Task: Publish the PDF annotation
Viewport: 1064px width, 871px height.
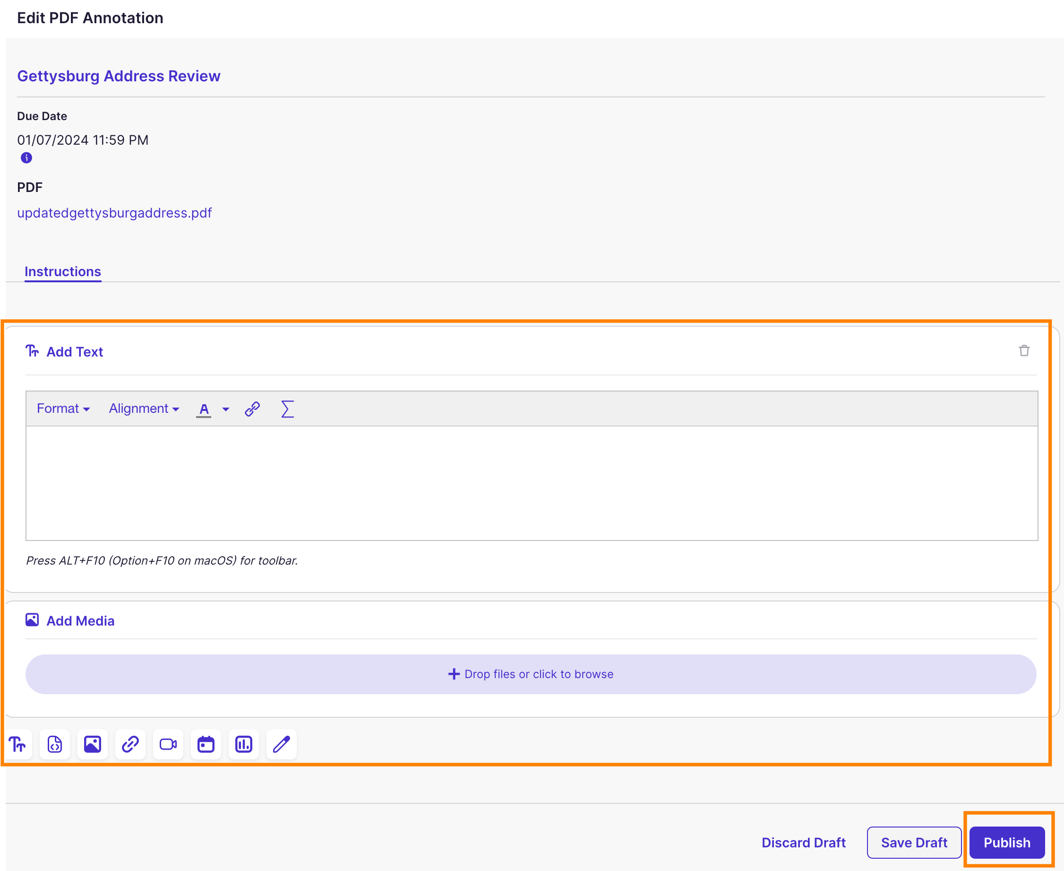Action: pos(1006,843)
